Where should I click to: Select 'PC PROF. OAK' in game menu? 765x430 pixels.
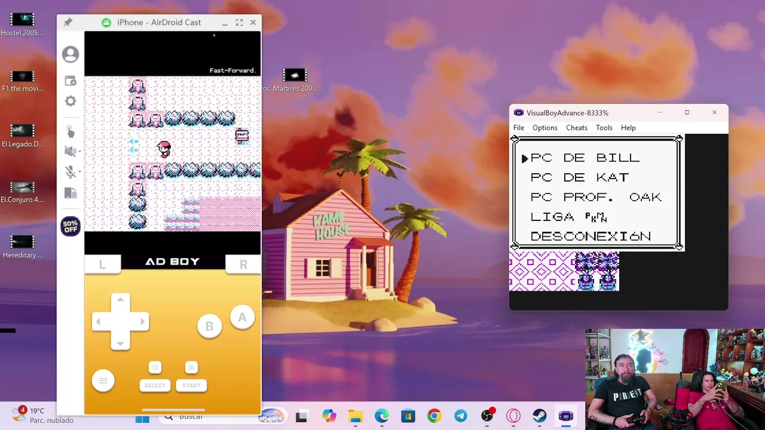click(x=596, y=197)
